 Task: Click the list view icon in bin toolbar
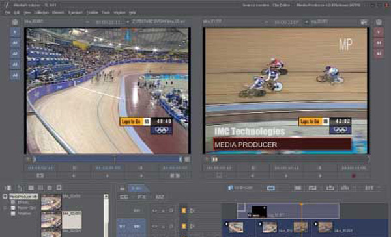(40, 188)
